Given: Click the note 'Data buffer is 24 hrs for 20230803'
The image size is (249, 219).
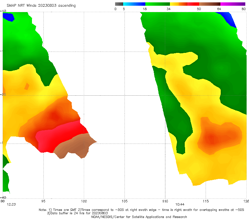Looking at the screenshot, I should click(x=79, y=213).
